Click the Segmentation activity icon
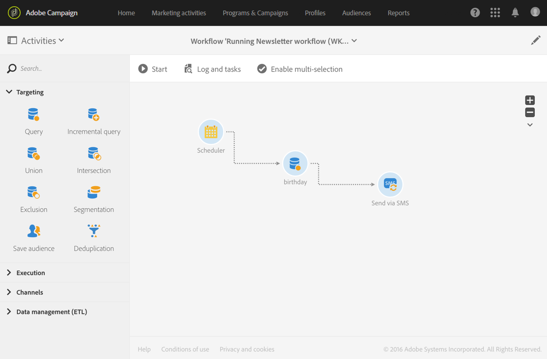547x359 pixels. pos(94,192)
